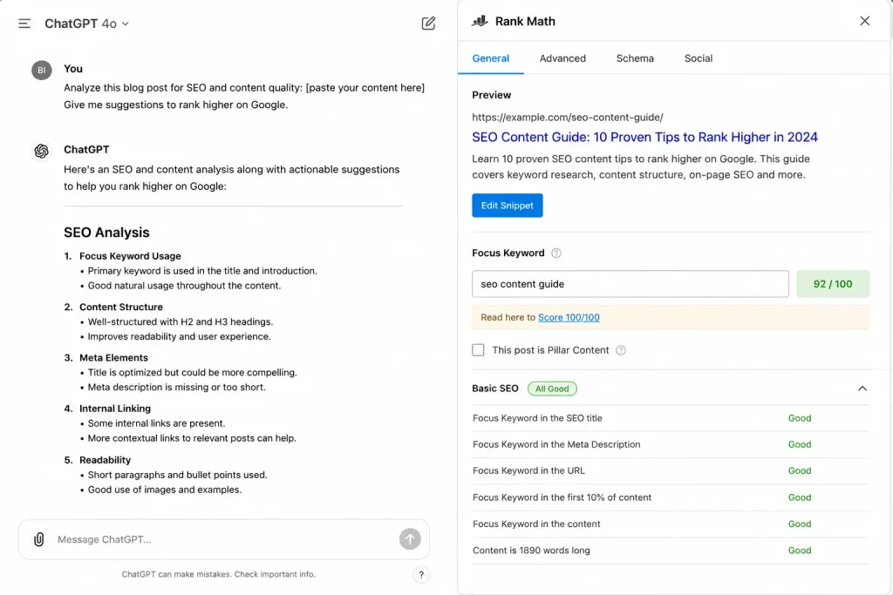Viewport: 893px width, 595px height.
Task: Click the Rank Math logo icon
Action: tap(480, 21)
